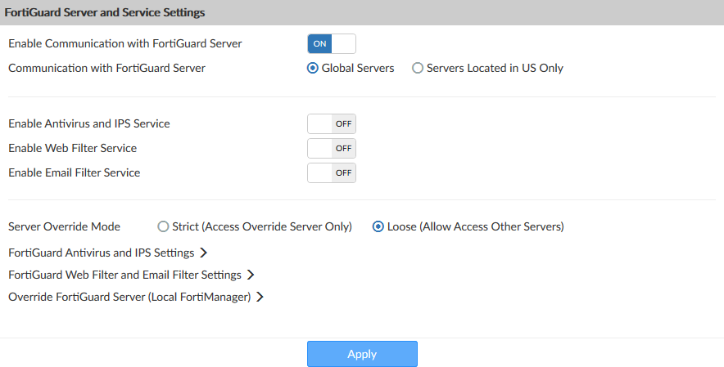
Task: Click the Apply button
Action: 362,354
